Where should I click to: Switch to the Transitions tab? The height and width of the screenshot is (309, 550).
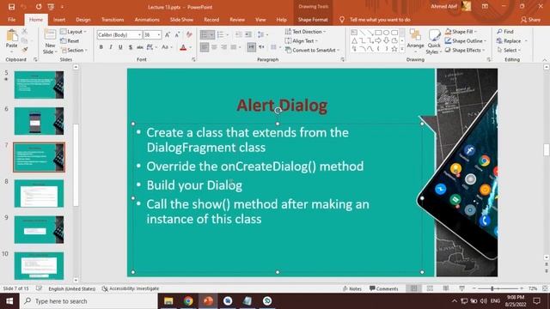tap(113, 20)
